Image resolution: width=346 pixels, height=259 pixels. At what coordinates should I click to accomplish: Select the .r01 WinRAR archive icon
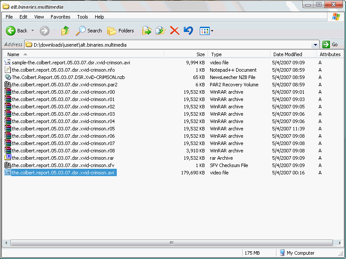8,99
